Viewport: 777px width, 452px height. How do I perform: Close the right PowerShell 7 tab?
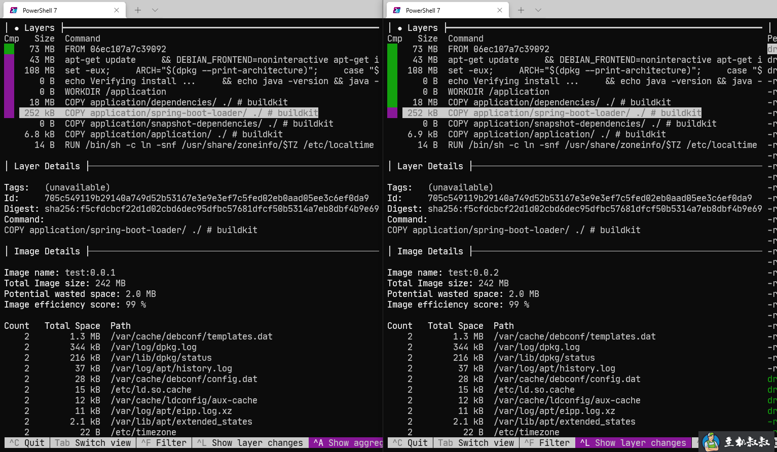(x=500, y=10)
